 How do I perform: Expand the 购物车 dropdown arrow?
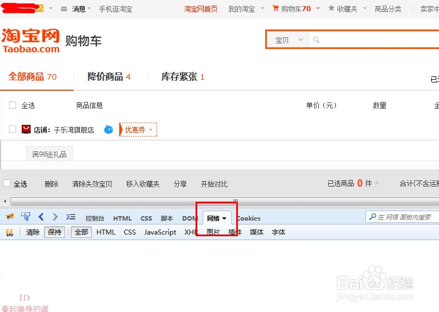[x=318, y=8]
